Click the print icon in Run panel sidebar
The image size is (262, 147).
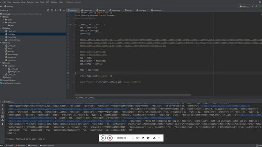[x=2, y=120]
